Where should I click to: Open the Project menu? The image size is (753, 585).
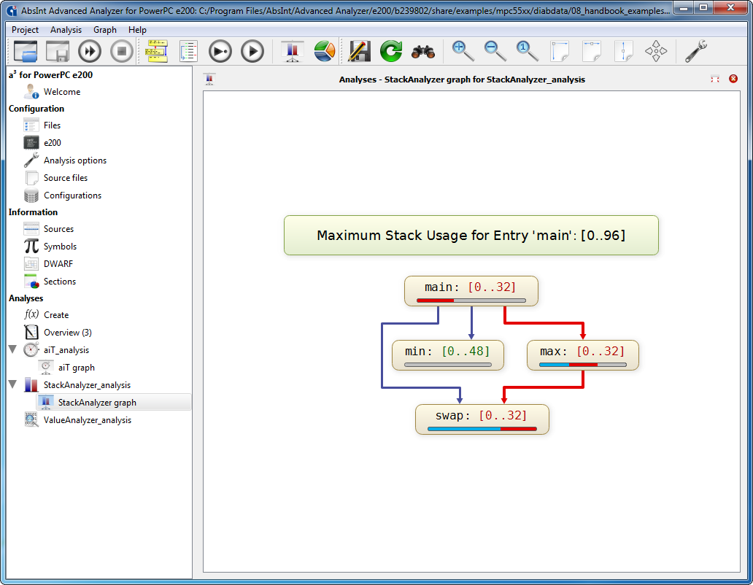(25, 30)
